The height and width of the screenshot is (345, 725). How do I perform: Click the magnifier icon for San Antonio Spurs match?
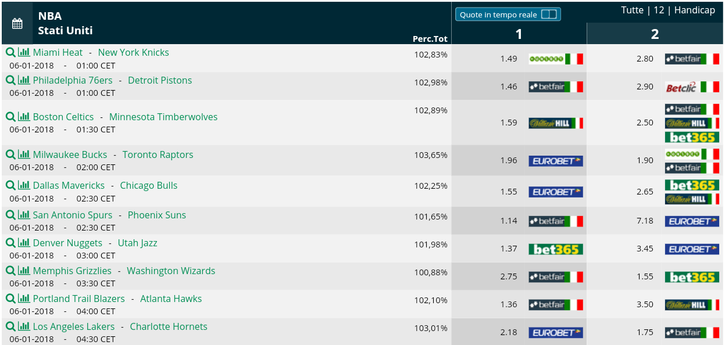10,214
